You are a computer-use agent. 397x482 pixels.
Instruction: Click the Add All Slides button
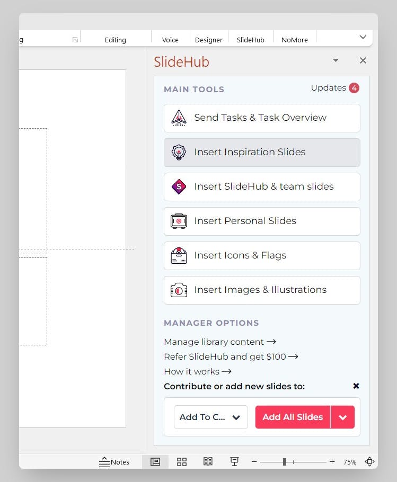pyautogui.click(x=293, y=417)
